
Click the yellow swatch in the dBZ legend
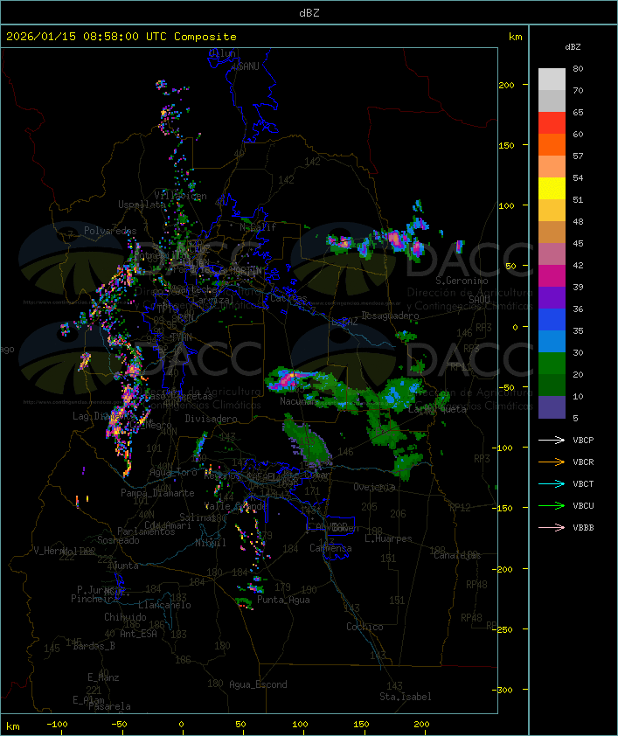[552, 188]
